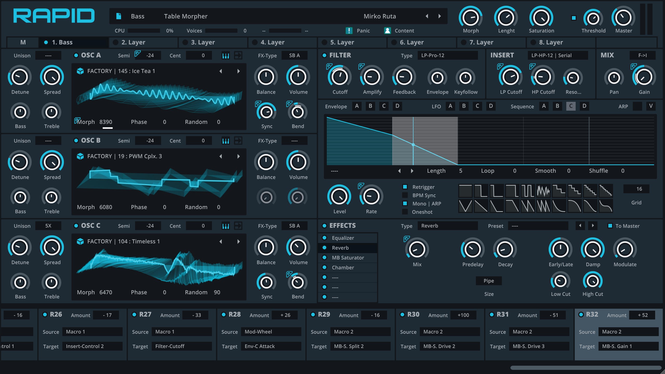Image resolution: width=665 pixels, height=374 pixels.
Task: Click modulation tag icon on Mix Gain
Action: pyautogui.click(x=634, y=66)
